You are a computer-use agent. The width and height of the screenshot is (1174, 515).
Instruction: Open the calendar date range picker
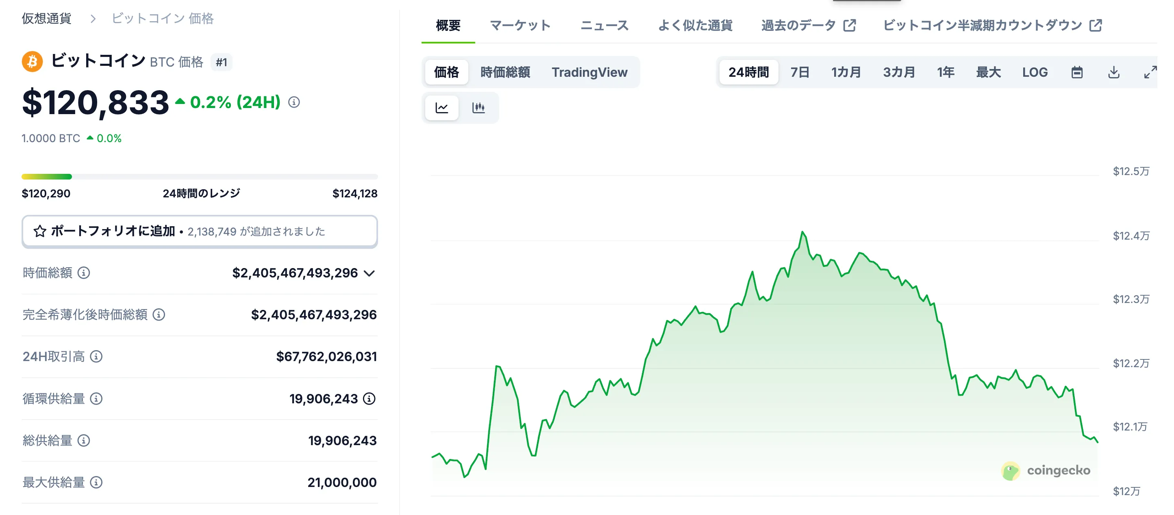tap(1076, 72)
